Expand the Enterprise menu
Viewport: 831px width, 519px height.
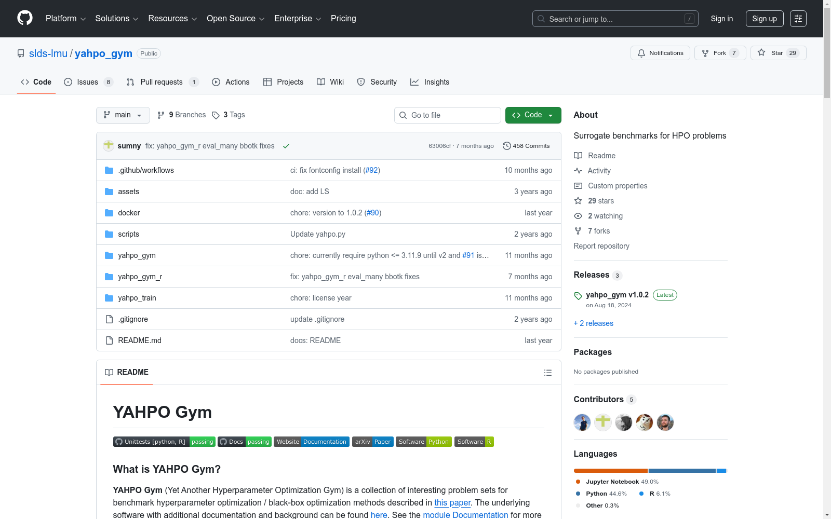(x=298, y=19)
